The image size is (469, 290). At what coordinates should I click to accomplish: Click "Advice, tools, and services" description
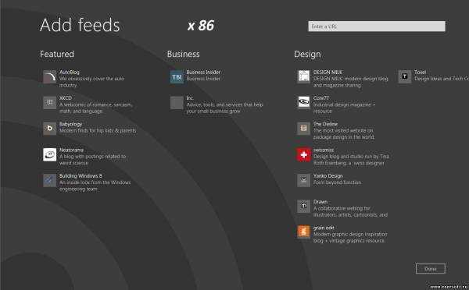[224, 108]
